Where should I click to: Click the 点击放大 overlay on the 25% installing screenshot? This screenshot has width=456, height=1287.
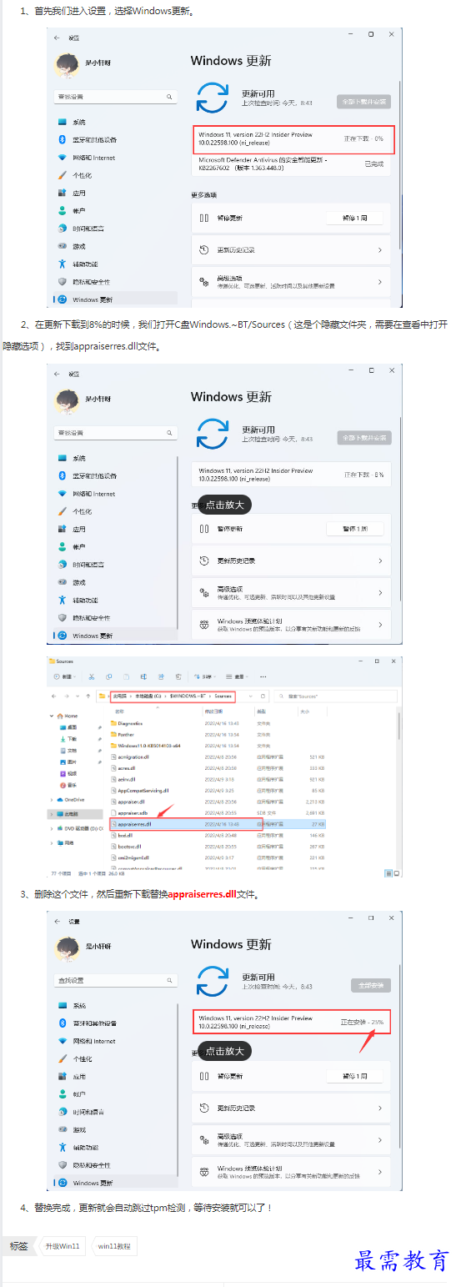[224, 1051]
